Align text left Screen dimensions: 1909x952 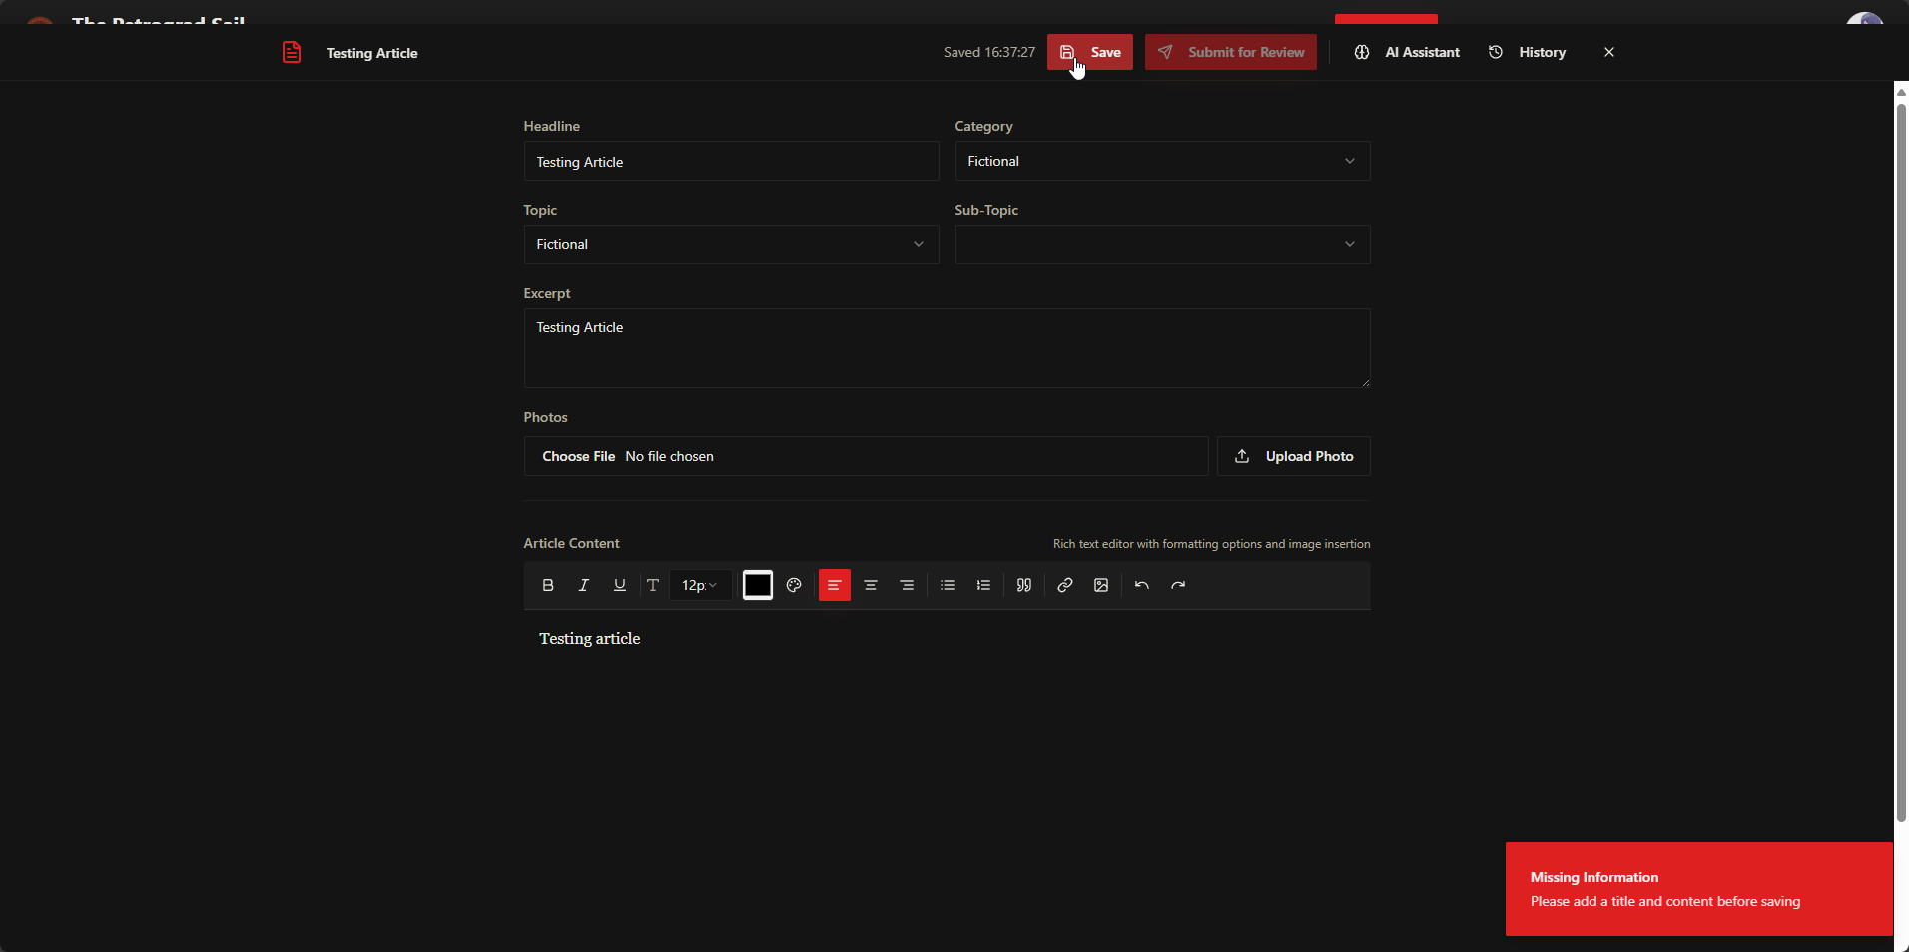click(835, 585)
